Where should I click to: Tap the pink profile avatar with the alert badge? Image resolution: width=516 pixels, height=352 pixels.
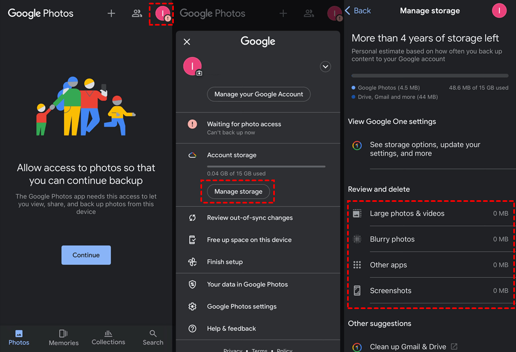[162, 13]
